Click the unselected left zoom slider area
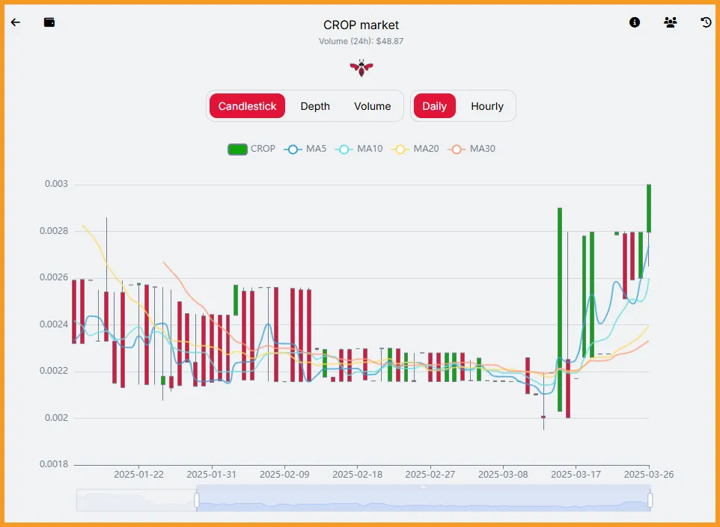 [136, 500]
